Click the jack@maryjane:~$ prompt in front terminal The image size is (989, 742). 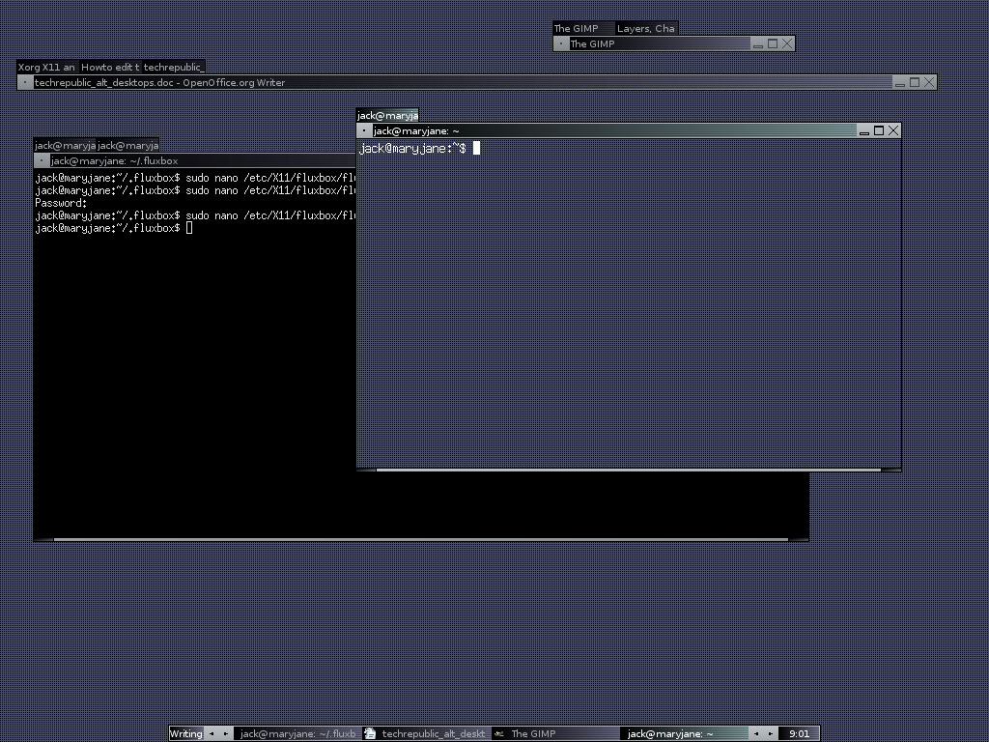tap(412, 148)
